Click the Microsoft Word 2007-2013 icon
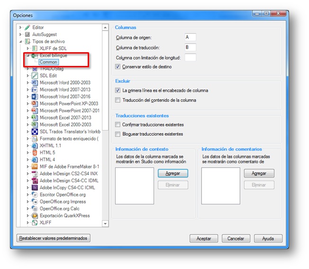This screenshot has width=309, height=269. [35, 90]
